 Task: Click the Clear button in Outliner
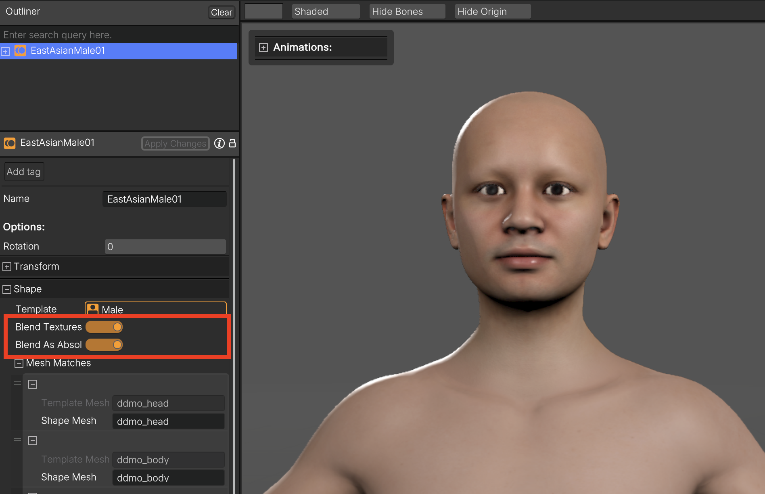221,13
